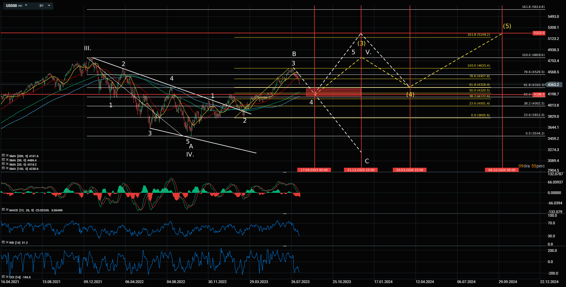Remove the SMA 150 indicator
The width and height of the screenshot is (566, 287).
(7, 168)
